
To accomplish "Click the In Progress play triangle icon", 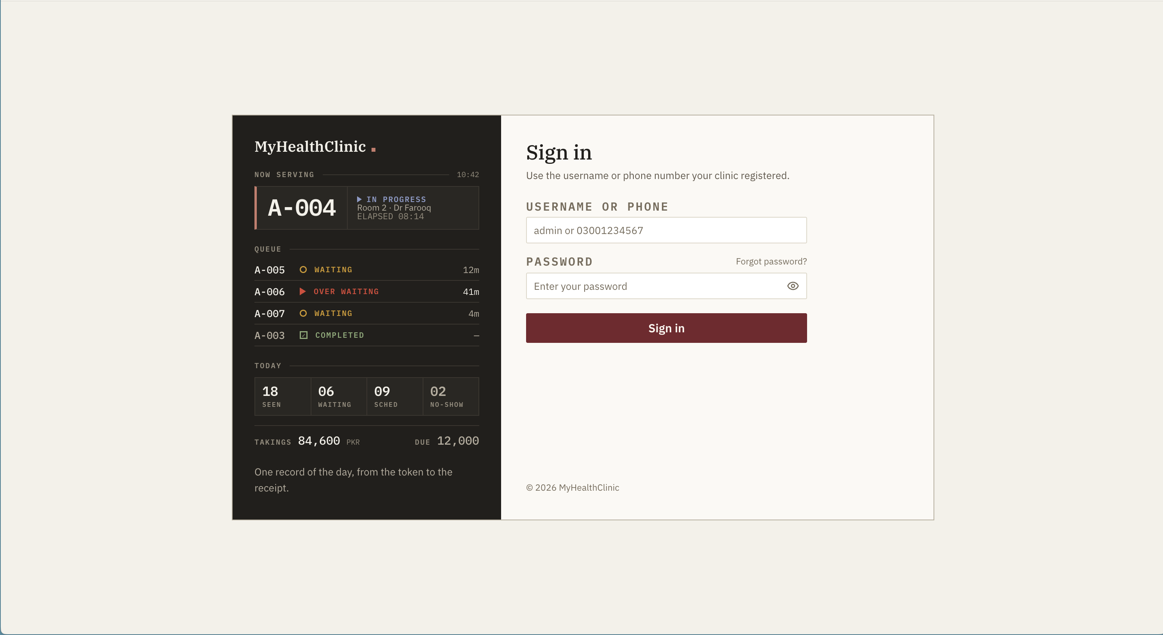I will point(359,199).
